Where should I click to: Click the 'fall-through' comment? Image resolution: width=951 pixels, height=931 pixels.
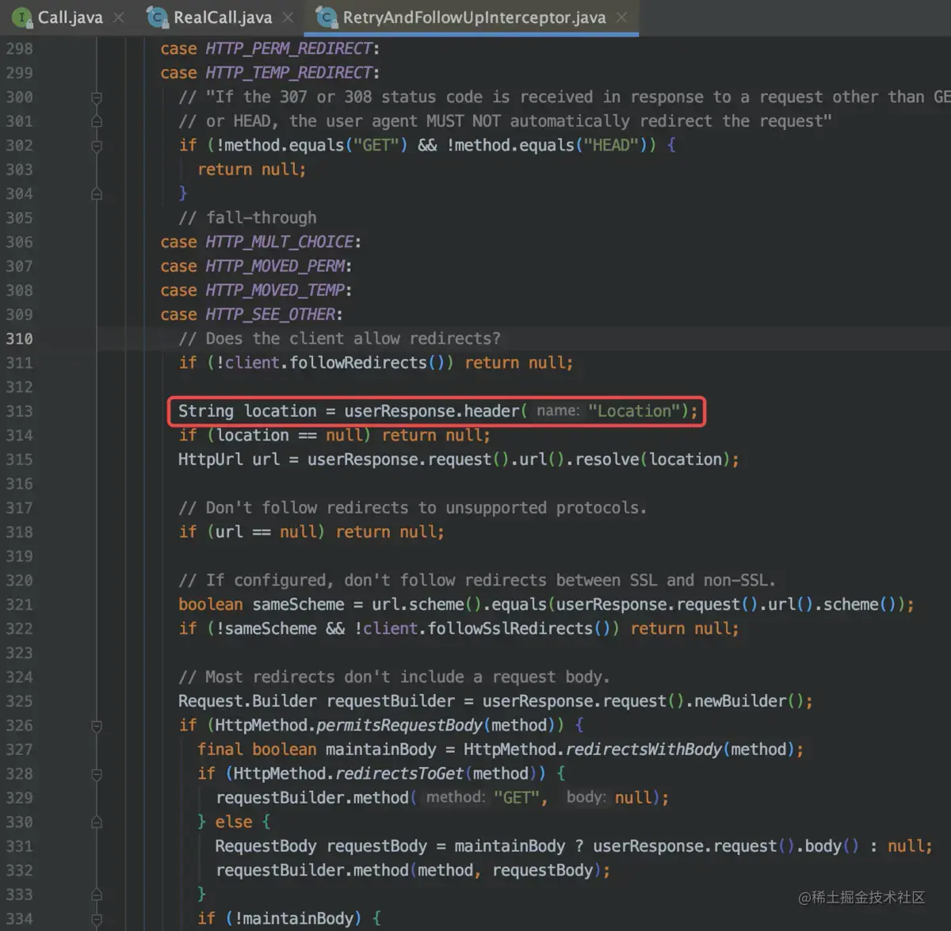coord(247,218)
